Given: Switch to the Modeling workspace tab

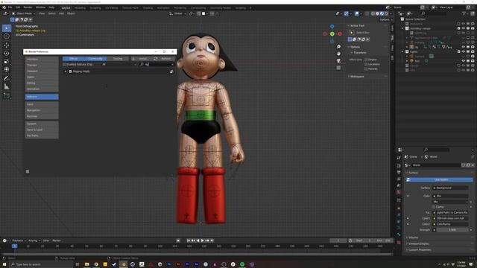Looking at the screenshot, I should (x=80, y=8).
